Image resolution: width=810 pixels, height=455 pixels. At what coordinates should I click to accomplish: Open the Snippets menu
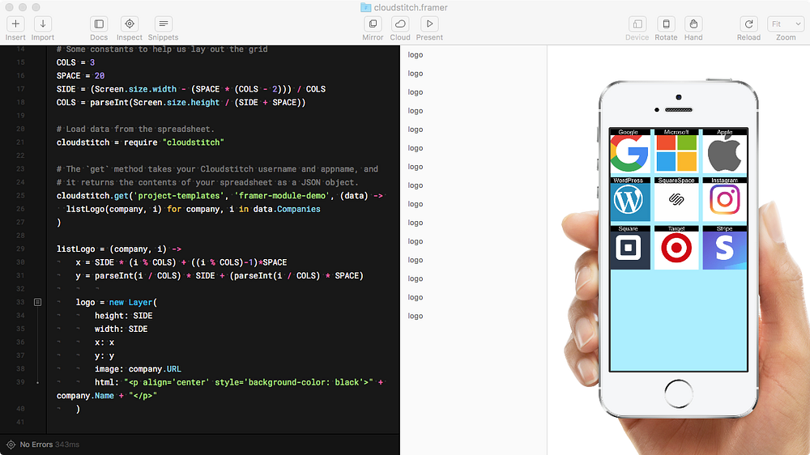164,23
